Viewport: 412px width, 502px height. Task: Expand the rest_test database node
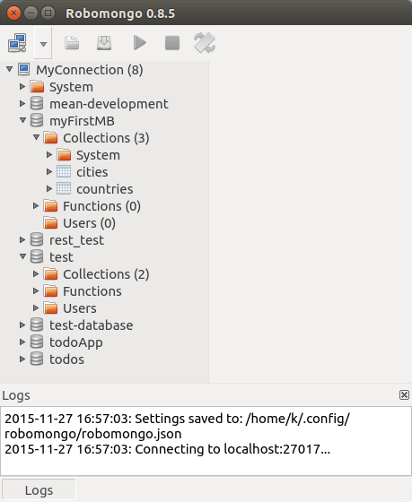(22, 240)
